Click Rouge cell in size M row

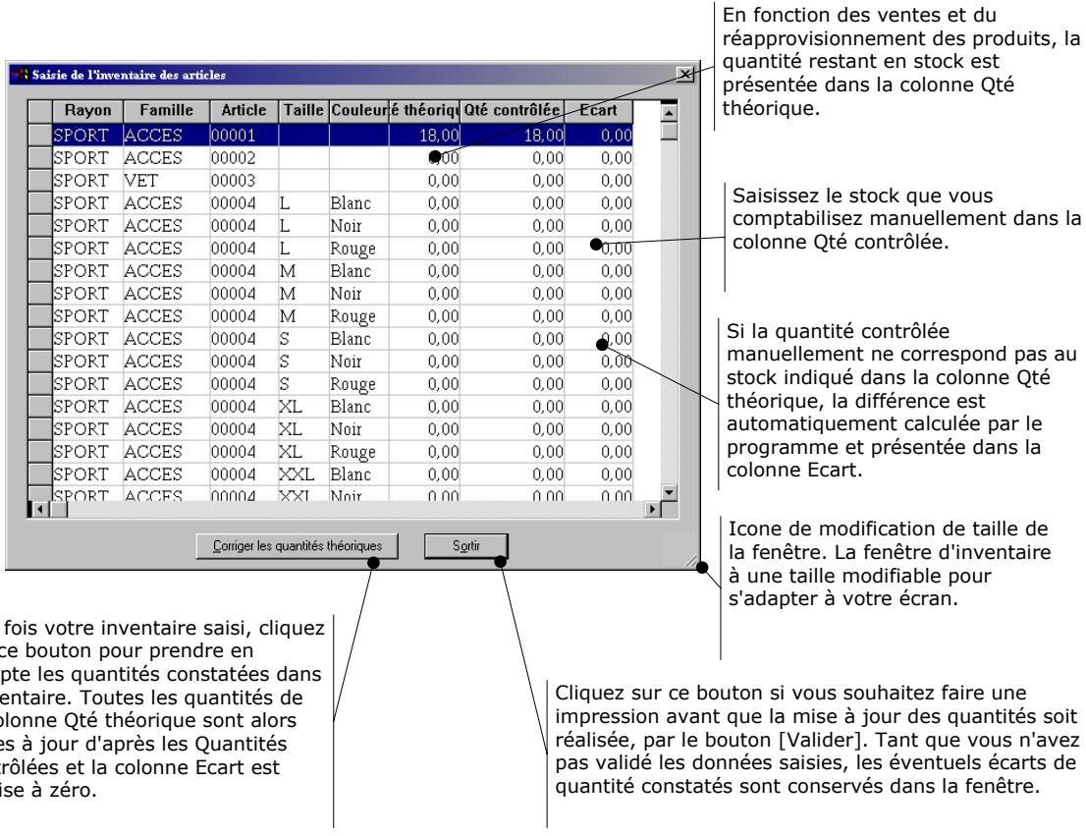(358, 316)
